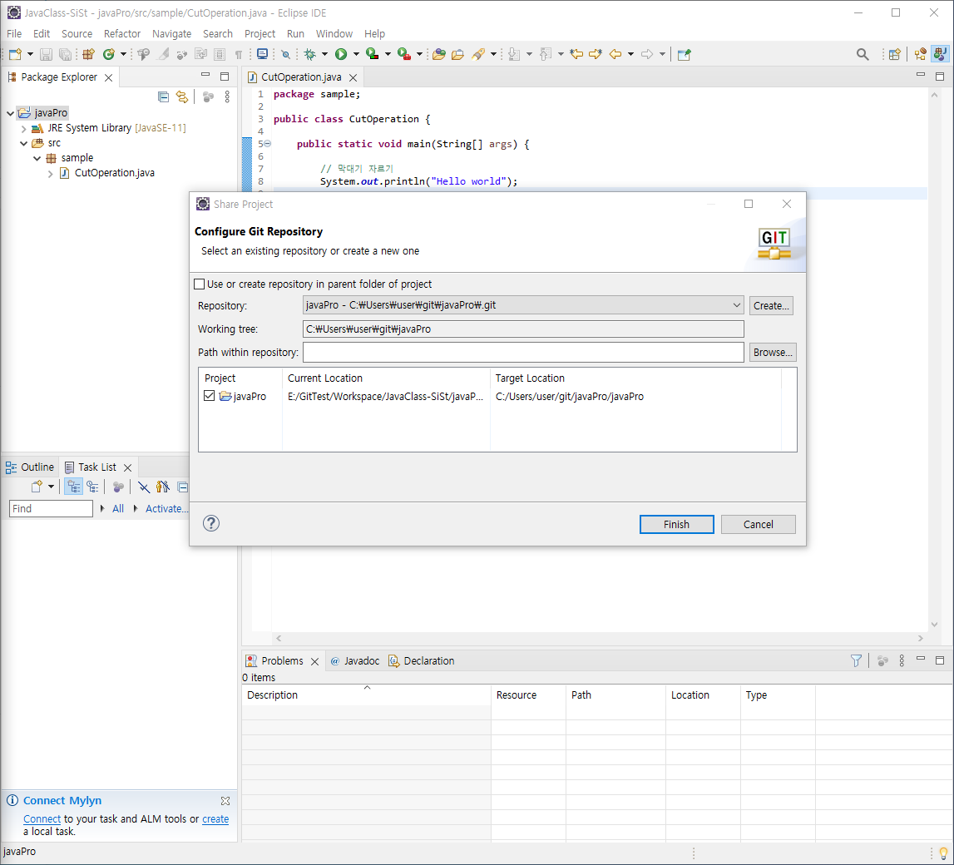
Task: Click the Back navigation arrow
Action: [615, 54]
